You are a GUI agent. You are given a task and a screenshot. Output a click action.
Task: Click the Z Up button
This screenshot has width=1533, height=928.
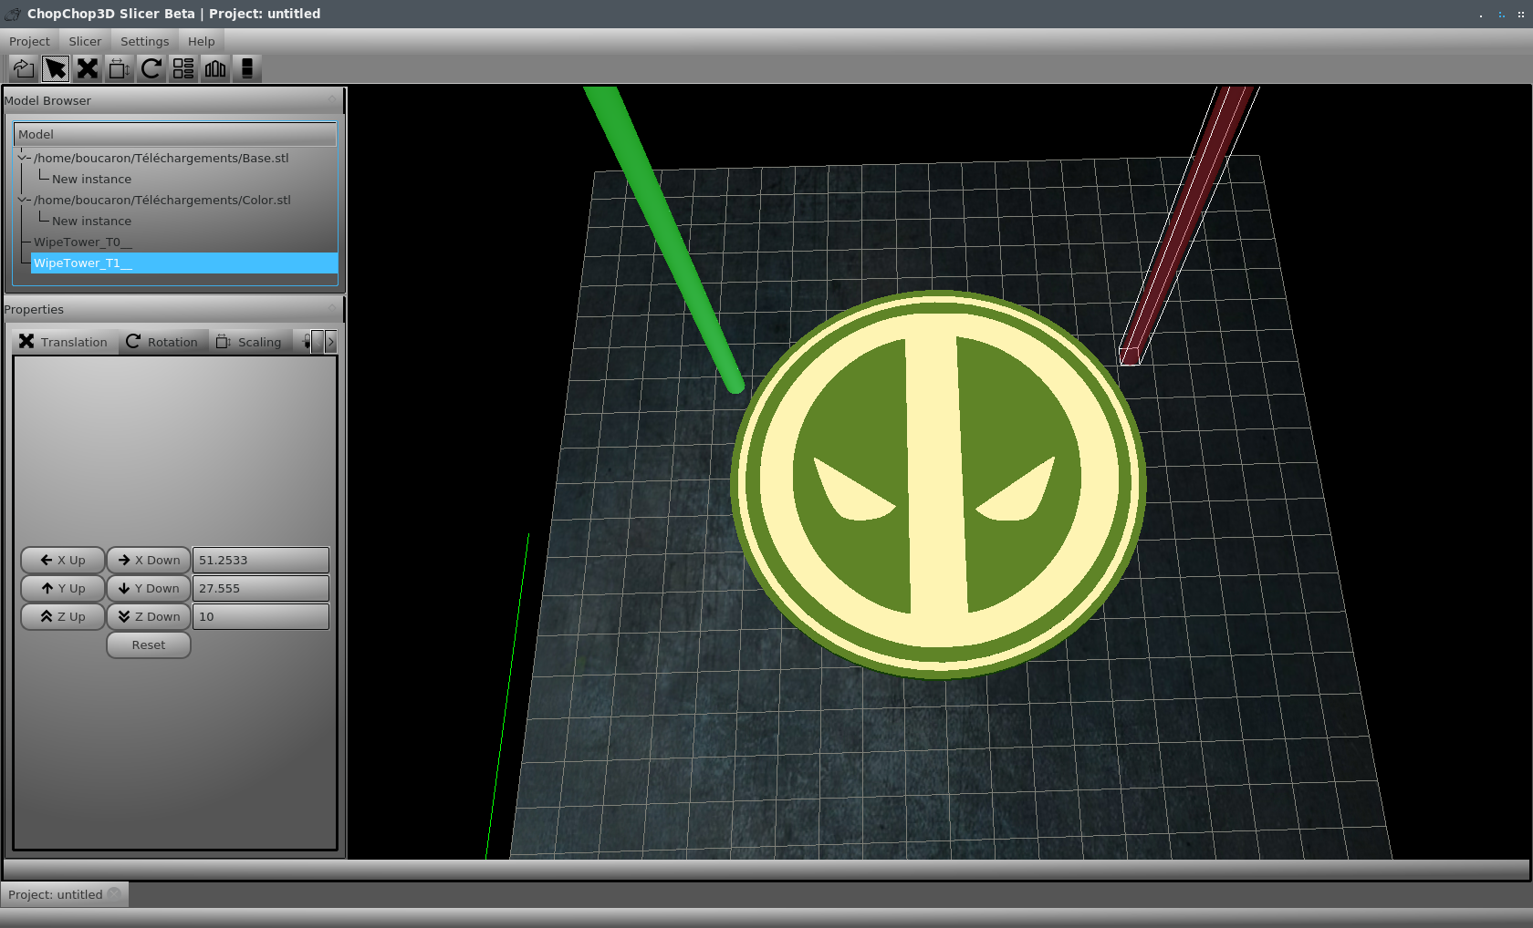tap(62, 616)
